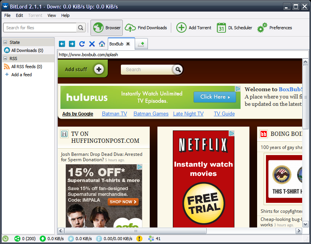The height and width of the screenshot is (244, 311).
Task: Click the search magnifier in the files search box
Action: 81,28
